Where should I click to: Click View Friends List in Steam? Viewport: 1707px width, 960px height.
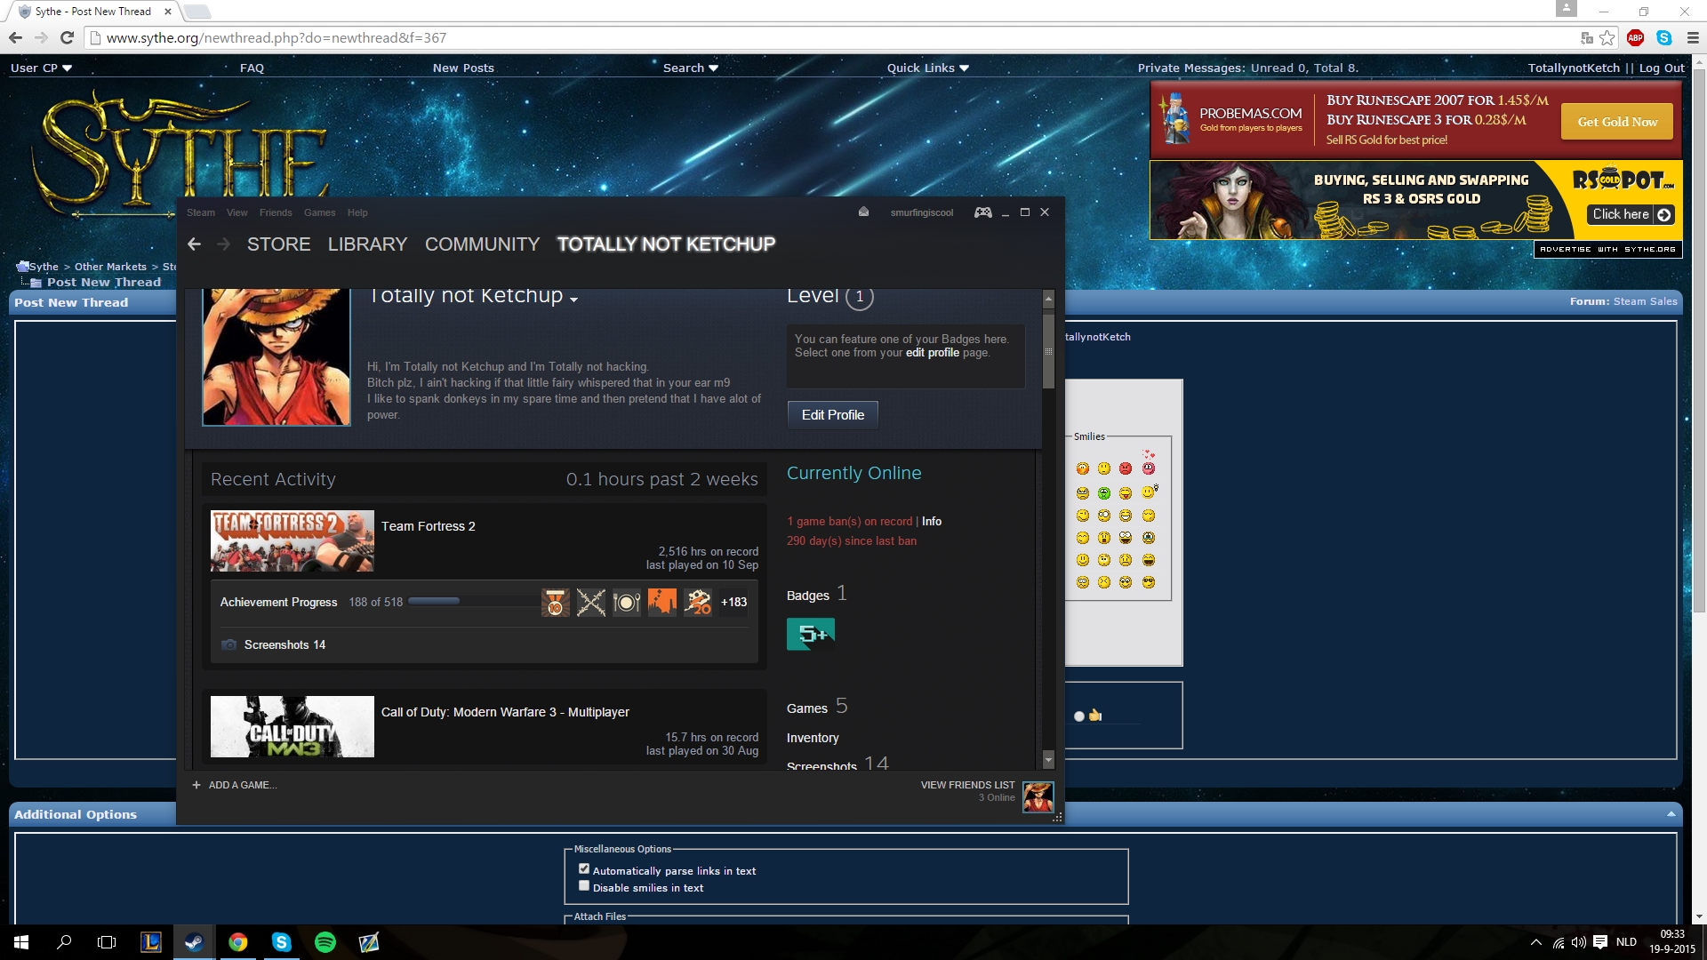point(967,785)
